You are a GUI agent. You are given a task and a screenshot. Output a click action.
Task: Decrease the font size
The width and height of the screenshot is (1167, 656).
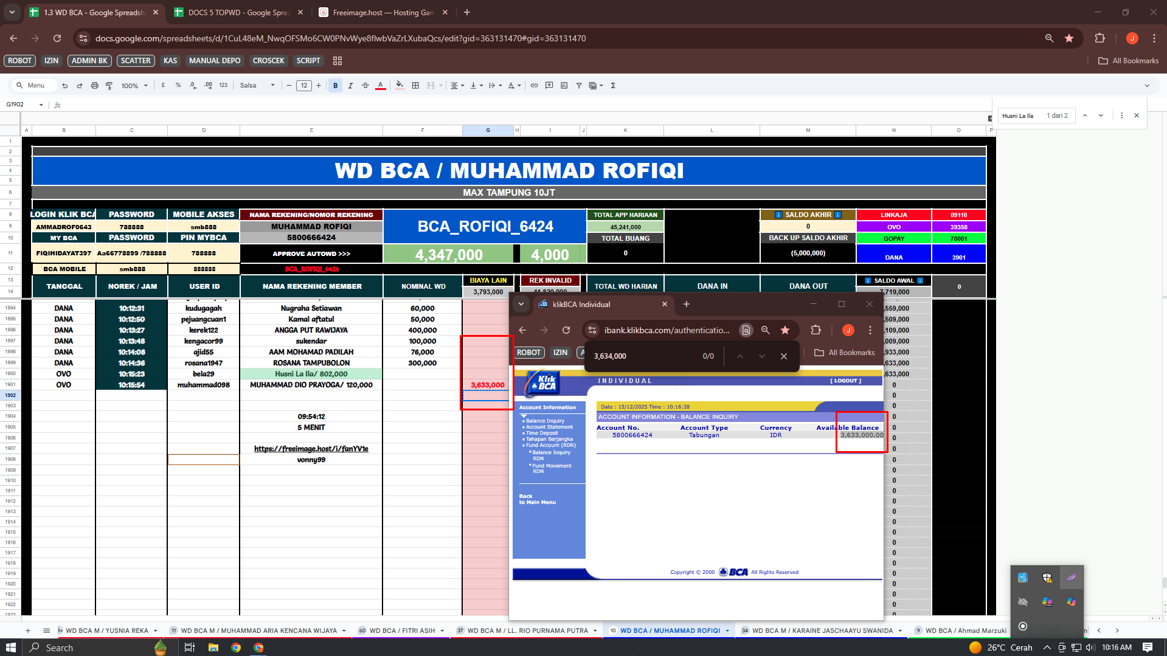(289, 86)
